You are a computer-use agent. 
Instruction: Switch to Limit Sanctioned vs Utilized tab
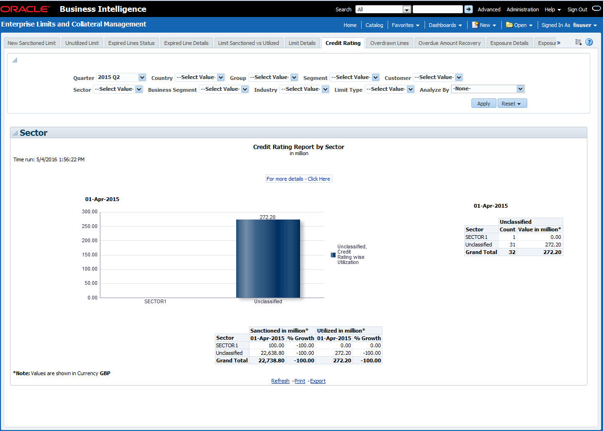pyautogui.click(x=248, y=43)
